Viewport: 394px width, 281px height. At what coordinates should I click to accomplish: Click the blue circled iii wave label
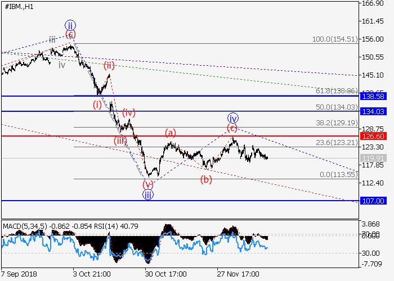[x=147, y=195]
